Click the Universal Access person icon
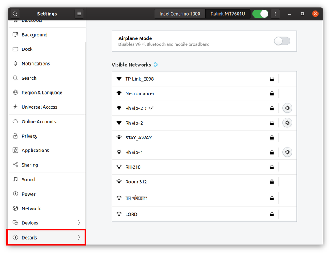Viewport: 331px width, 254px height. point(15,107)
